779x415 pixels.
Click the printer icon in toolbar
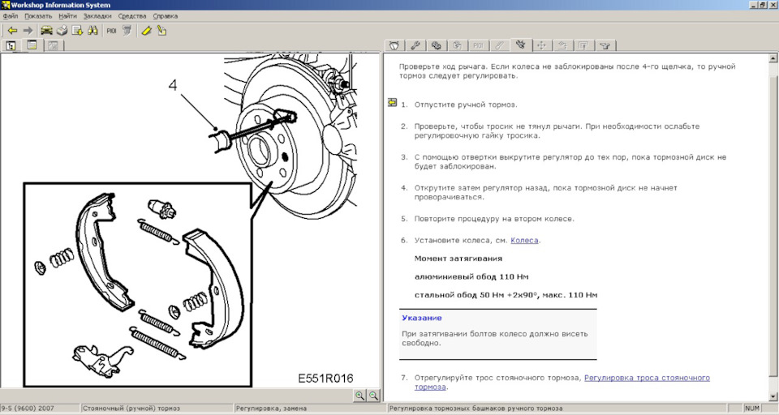coord(62,31)
